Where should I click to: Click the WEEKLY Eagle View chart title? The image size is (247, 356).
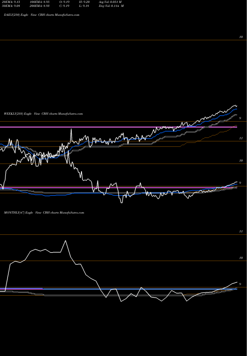coord(43,114)
